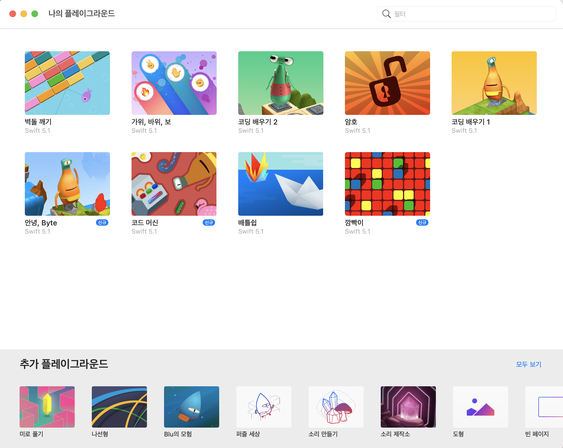Viewport: 563px width, 448px height.
Task: Open the 벽돌 깨기 playground thumbnail
Action: coord(67,83)
